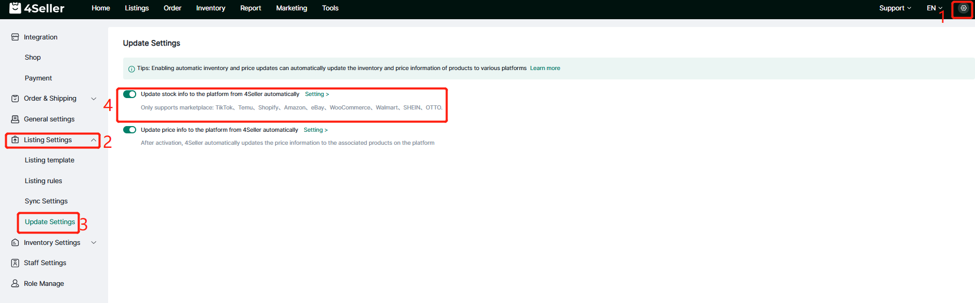Click the General settings icon
This screenshot has height=303, width=975.
tap(15, 119)
